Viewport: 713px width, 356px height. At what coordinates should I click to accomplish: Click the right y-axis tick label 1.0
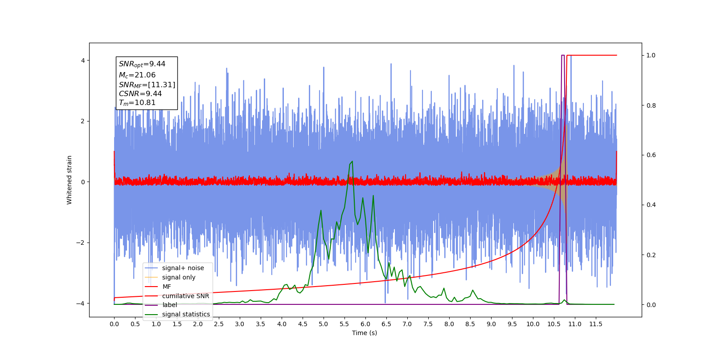[x=651, y=55]
